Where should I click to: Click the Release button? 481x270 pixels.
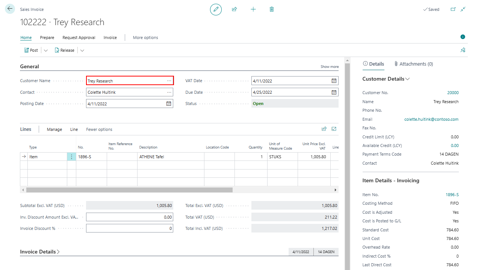[x=65, y=50]
